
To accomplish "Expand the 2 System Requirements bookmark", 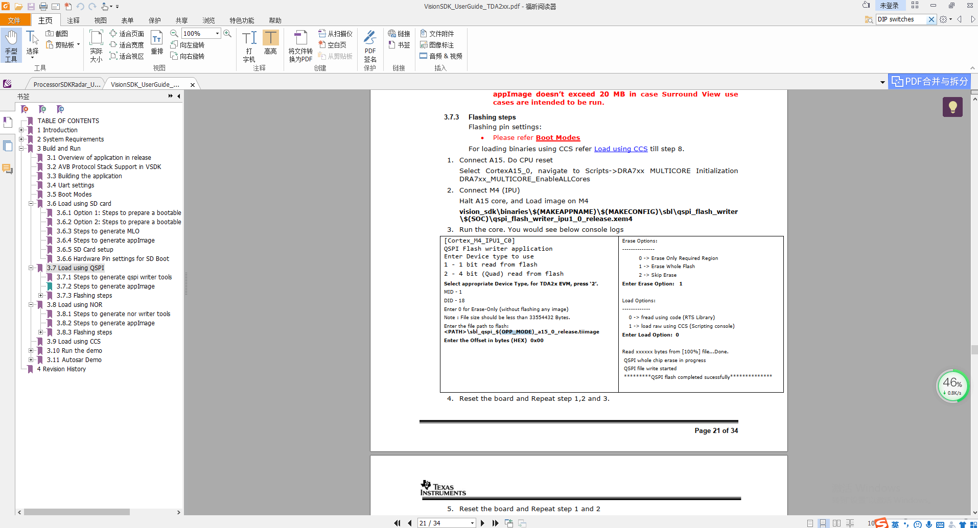I will coord(21,139).
